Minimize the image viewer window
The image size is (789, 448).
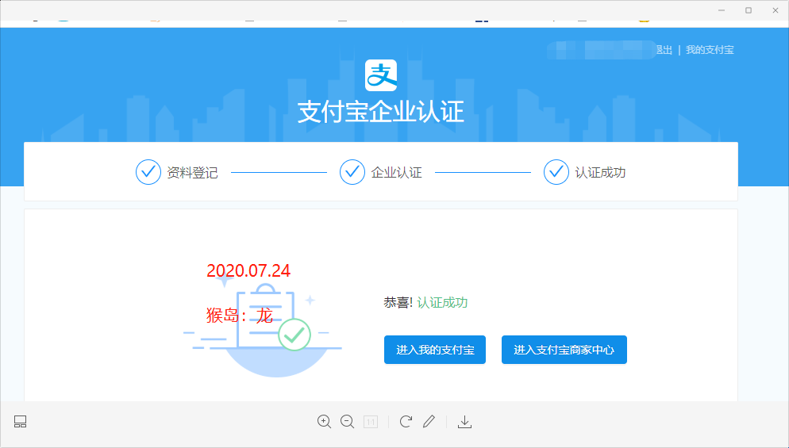point(722,10)
